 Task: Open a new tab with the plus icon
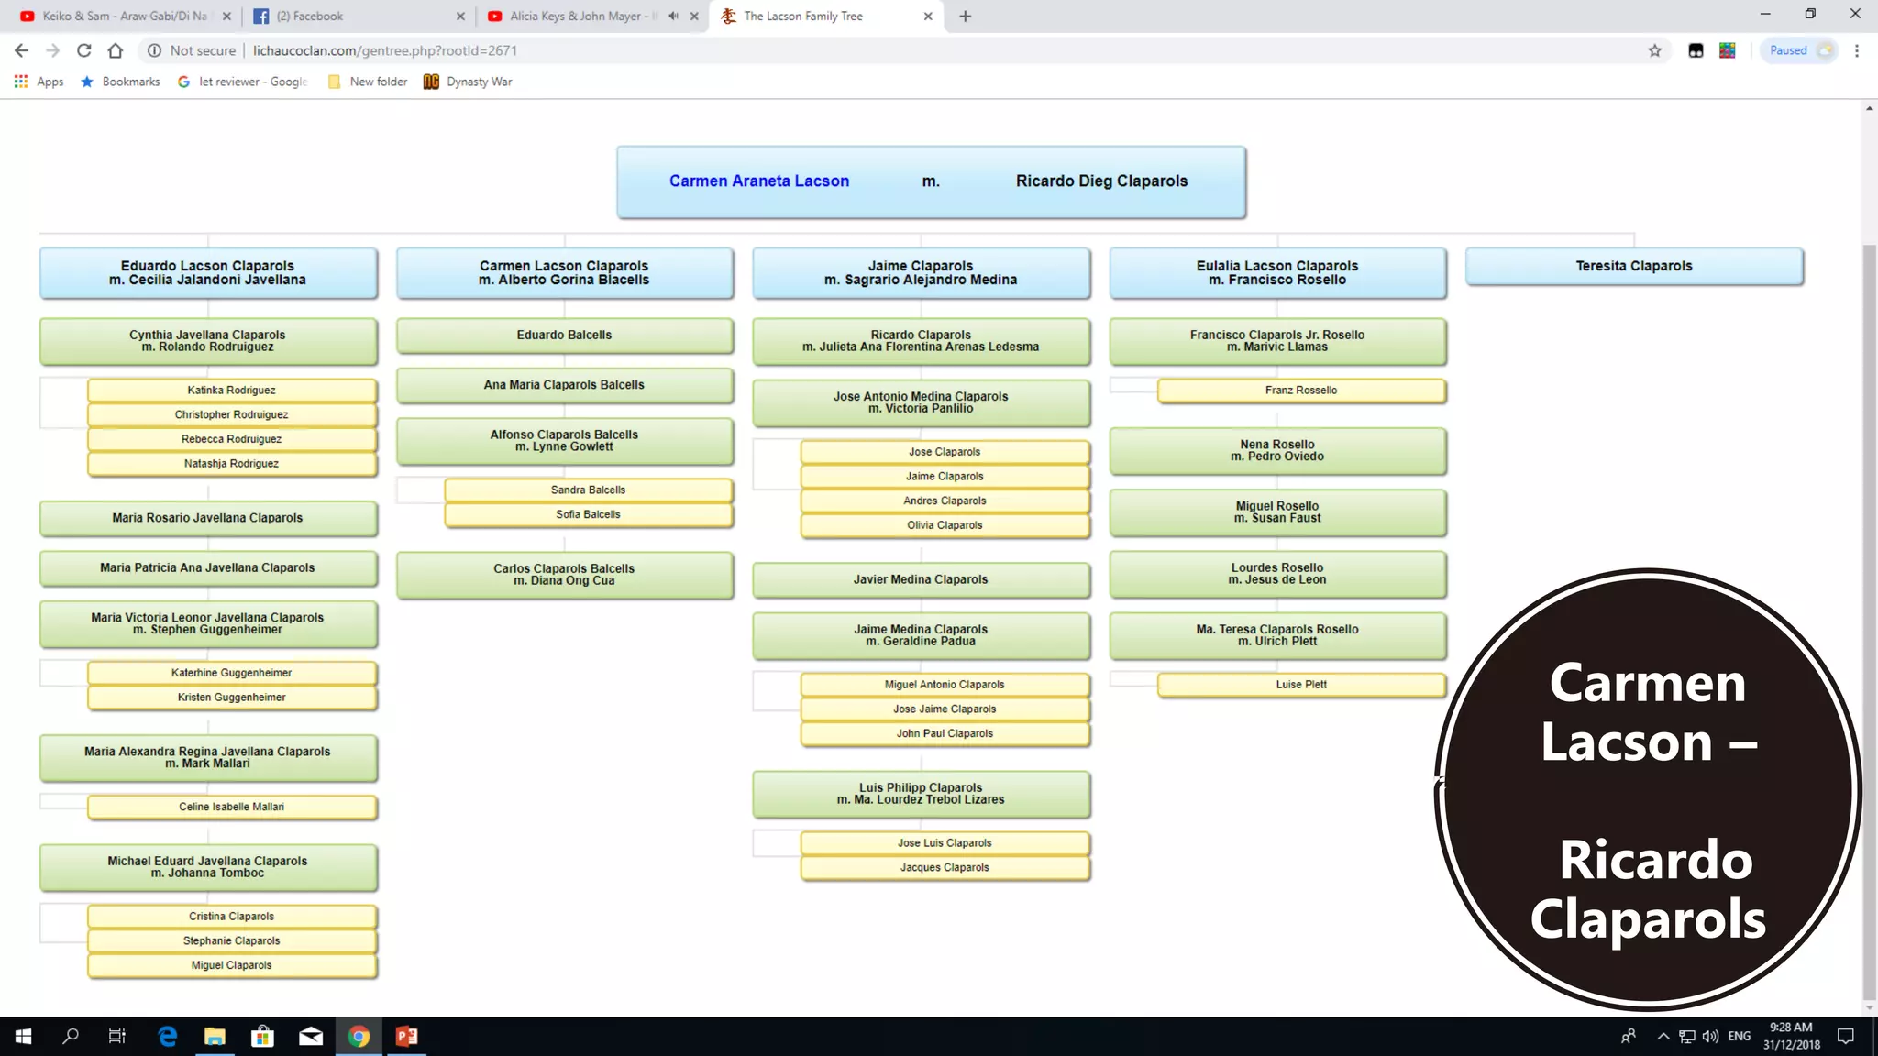[965, 16]
